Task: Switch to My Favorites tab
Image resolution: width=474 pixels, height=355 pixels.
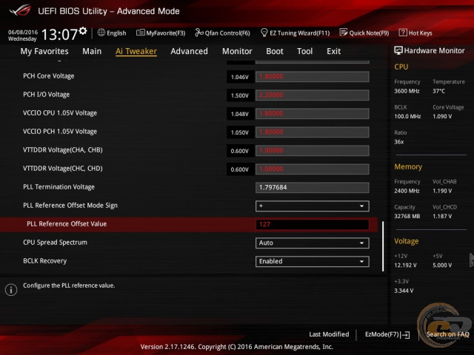Action: click(44, 51)
